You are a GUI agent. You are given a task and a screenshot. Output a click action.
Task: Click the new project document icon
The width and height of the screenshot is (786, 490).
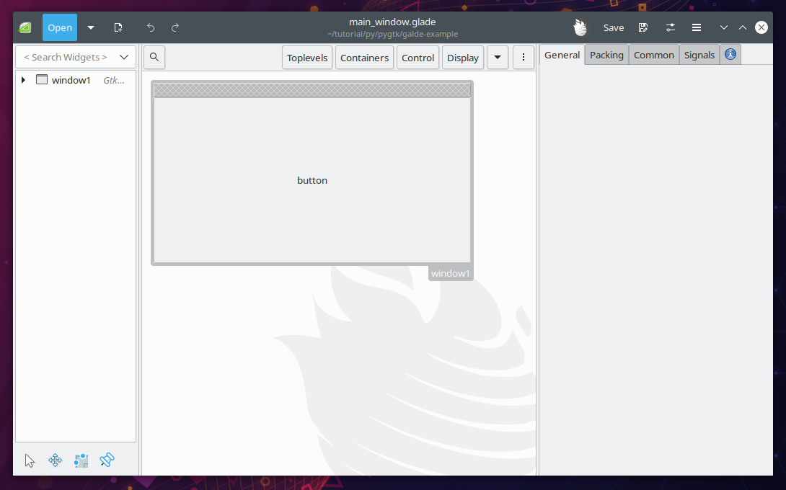(x=118, y=27)
